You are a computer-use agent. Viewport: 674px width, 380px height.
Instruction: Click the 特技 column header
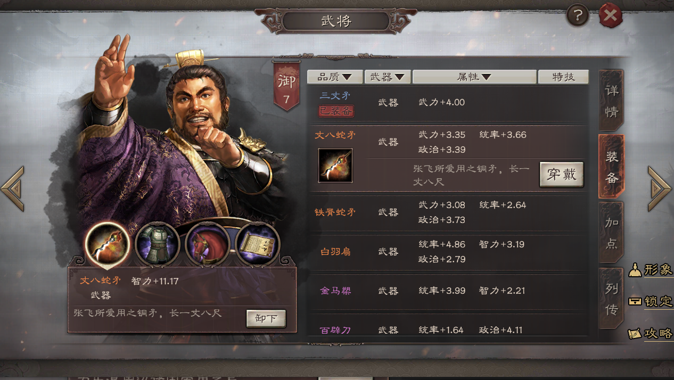click(x=563, y=77)
